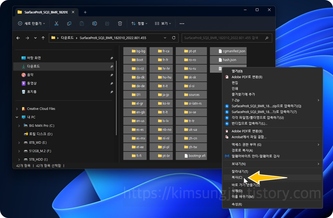
Task: Click the pin icon beside 음악
Action: click(x=112, y=75)
